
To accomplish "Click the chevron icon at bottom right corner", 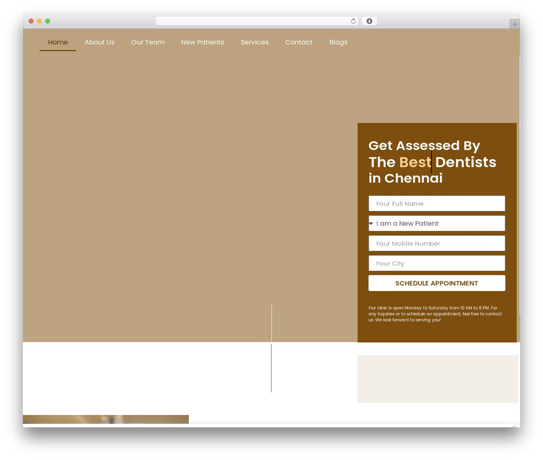I will tap(514, 426).
